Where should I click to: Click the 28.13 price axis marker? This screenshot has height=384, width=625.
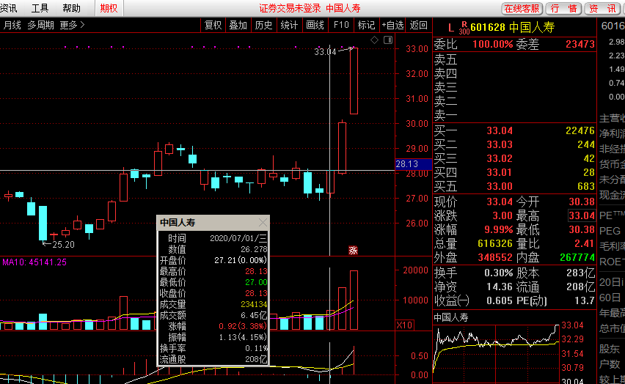pyautogui.click(x=413, y=164)
